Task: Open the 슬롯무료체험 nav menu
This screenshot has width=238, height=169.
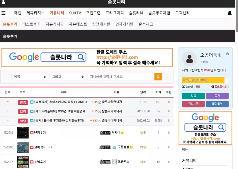Action: (x=159, y=13)
